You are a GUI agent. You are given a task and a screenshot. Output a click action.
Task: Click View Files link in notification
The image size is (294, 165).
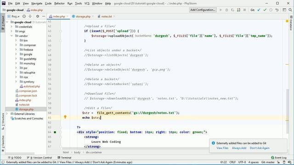click(222, 148)
